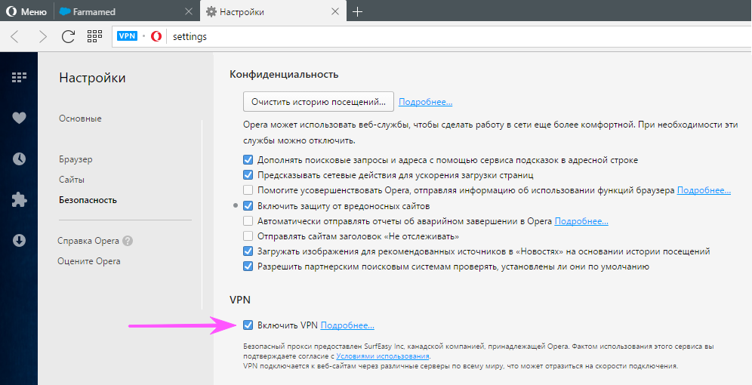Screen dimensions: 752x385
Task: Open Подробнее link about crash reports
Action: [x=581, y=221]
